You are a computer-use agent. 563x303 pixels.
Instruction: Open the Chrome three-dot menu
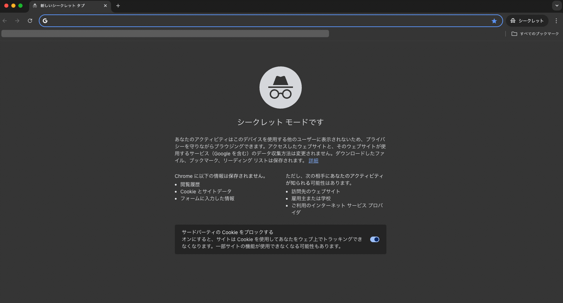(556, 21)
